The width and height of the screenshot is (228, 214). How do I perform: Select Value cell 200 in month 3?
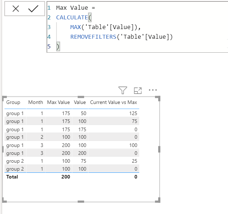[x=82, y=153]
